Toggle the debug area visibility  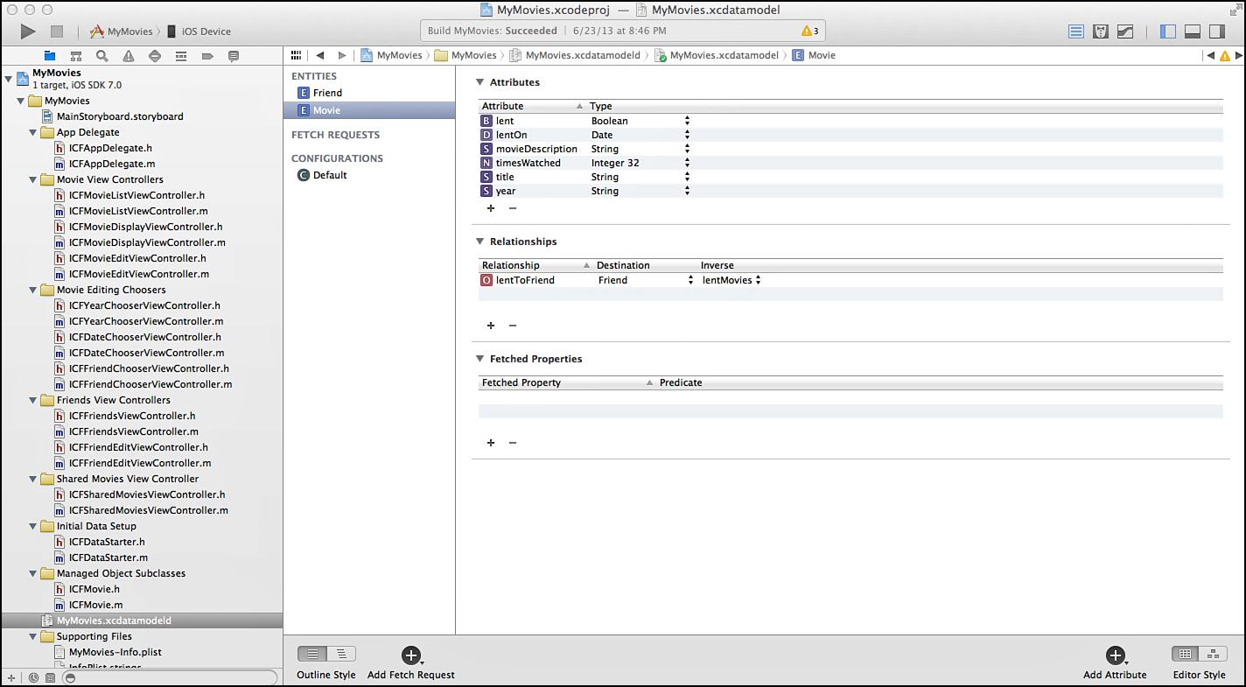[x=1193, y=32]
